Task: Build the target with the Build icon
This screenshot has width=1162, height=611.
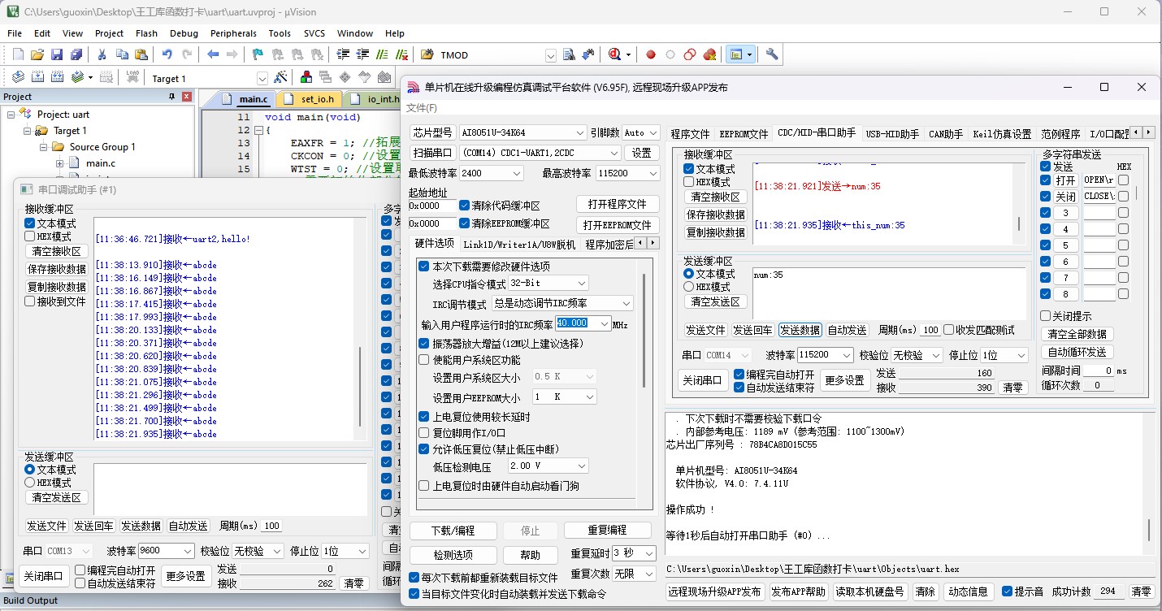Action: [x=37, y=77]
